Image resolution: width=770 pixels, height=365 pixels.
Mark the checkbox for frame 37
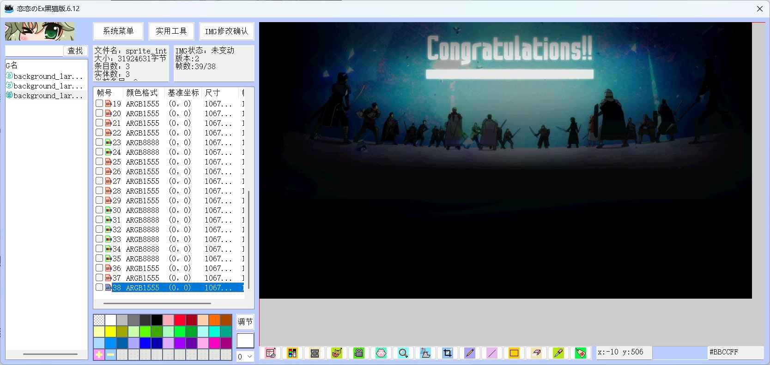click(99, 277)
